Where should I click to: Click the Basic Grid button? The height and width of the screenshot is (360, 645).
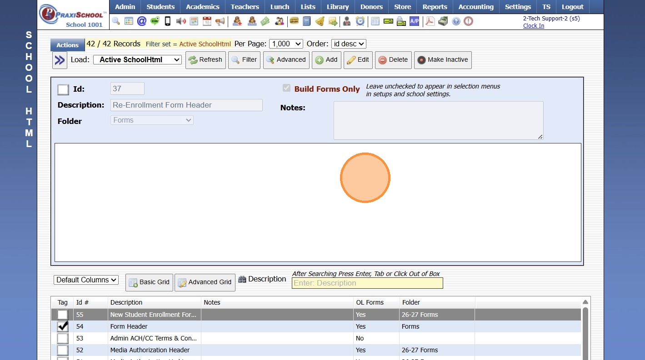pyautogui.click(x=149, y=282)
